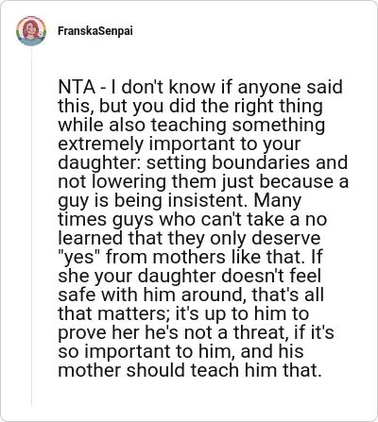Click the line "so important to him, and his"

(x=180, y=351)
